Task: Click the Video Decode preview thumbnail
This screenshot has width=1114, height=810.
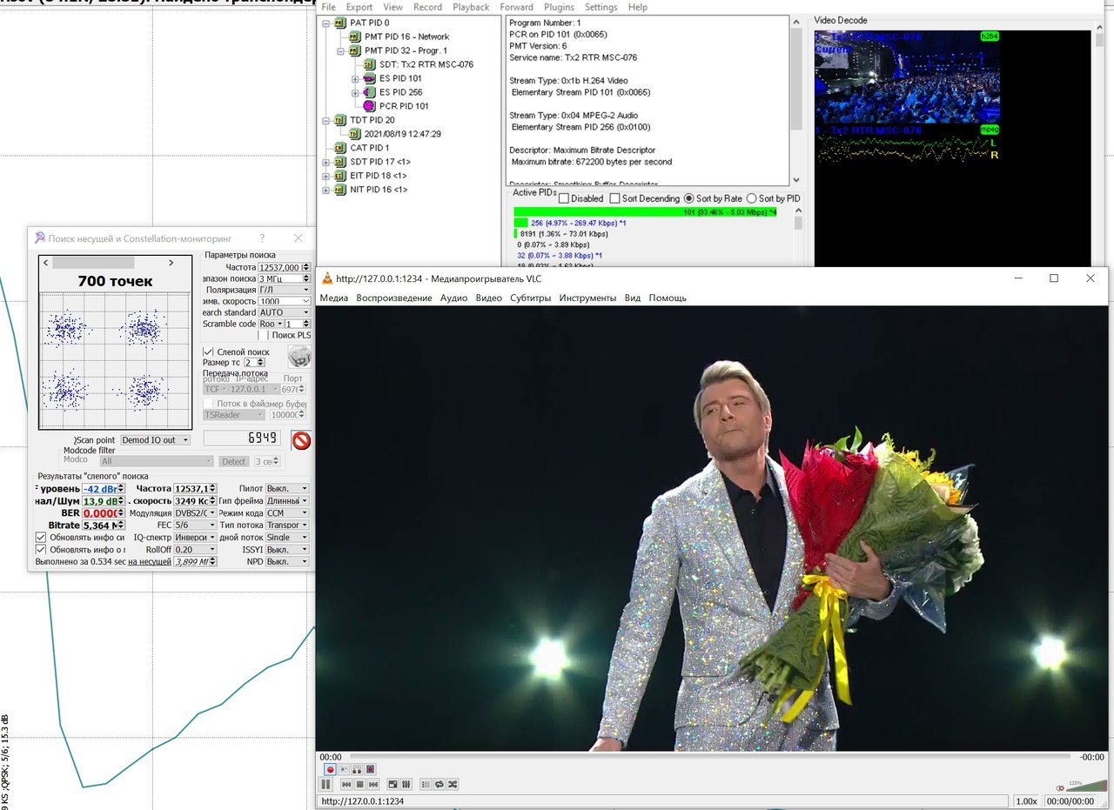Action: click(x=907, y=78)
